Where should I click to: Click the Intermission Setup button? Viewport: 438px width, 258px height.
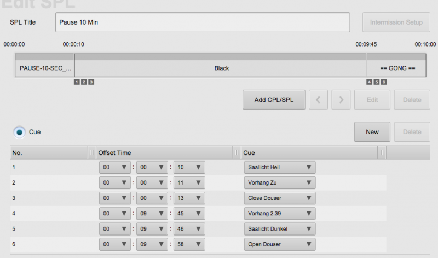pyautogui.click(x=396, y=22)
